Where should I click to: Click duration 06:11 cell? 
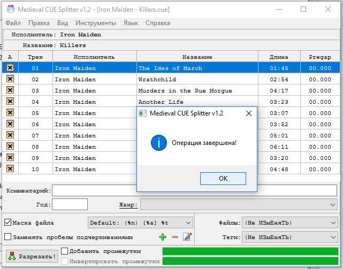279,147
